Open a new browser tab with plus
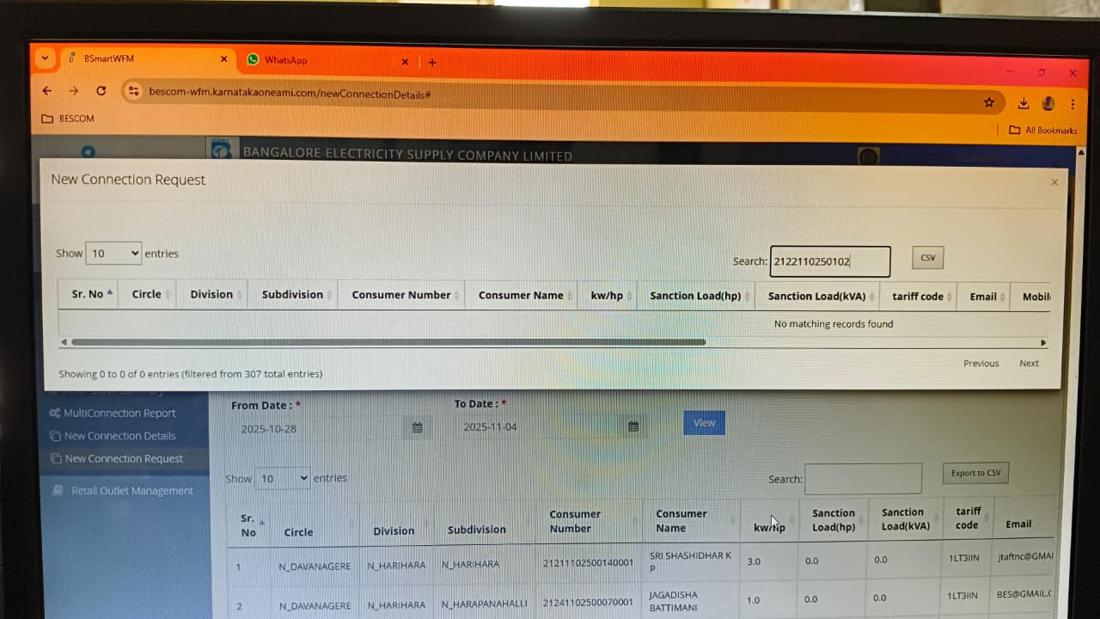The height and width of the screenshot is (619, 1100). (x=432, y=62)
